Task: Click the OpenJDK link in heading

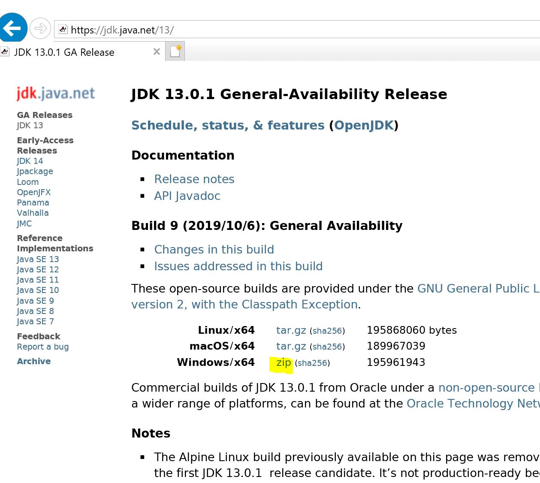Action: tap(364, 125)
